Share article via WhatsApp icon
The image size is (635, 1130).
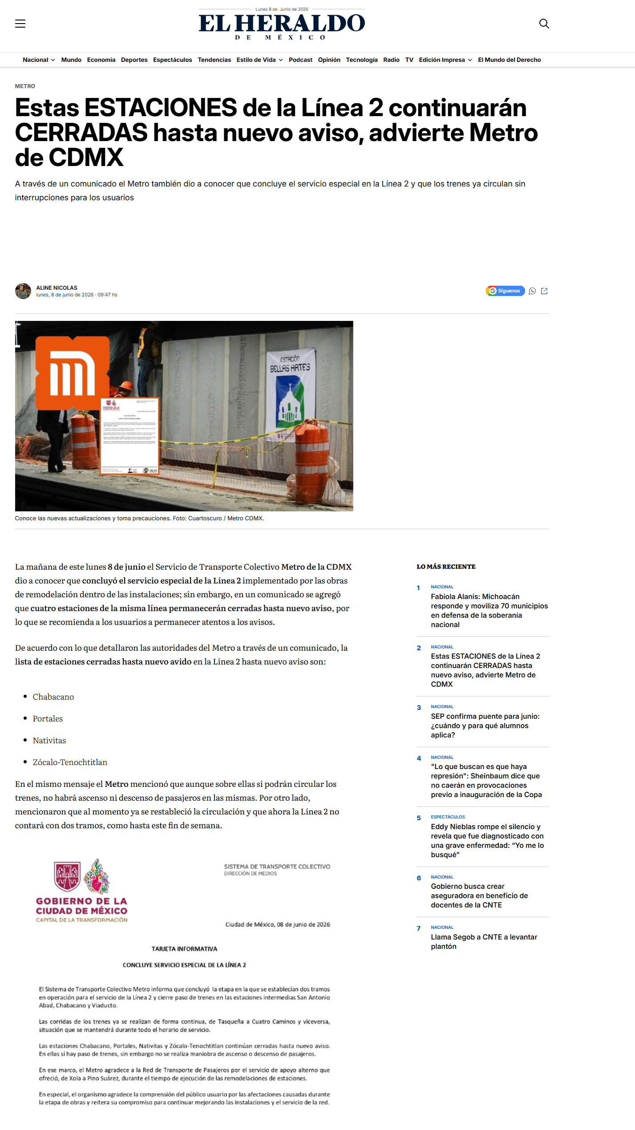click(x=532, y=291)
